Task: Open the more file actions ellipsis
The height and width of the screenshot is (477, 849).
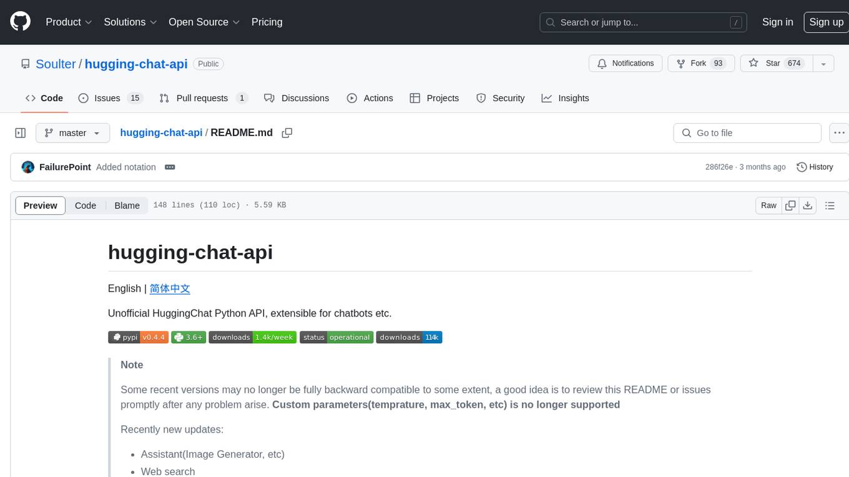Action: [x=839, y=133]
